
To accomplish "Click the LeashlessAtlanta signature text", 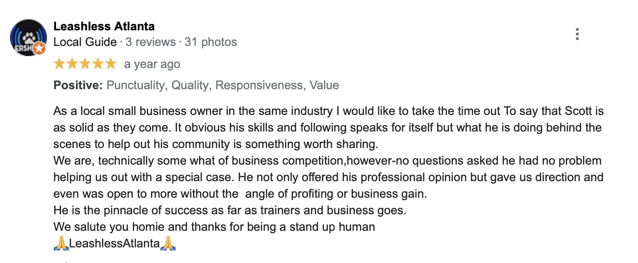I will click(114, 244).
